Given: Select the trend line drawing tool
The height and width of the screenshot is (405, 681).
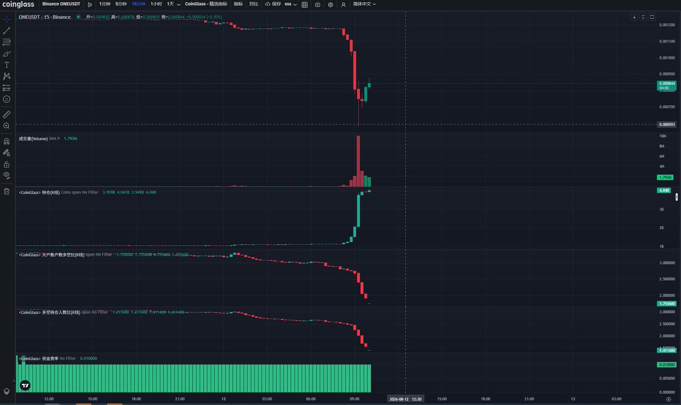Looking at the screenshot, I should (7, 30).
